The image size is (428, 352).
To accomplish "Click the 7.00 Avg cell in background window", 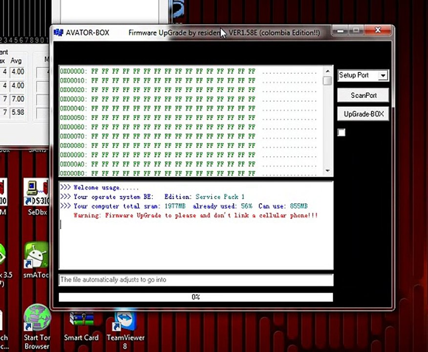I will tap(18, 99).
